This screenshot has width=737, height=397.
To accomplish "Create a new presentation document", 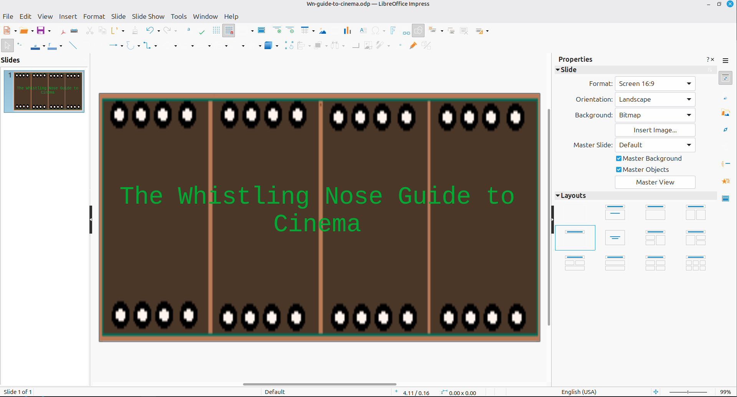I will tap(7, 31).
